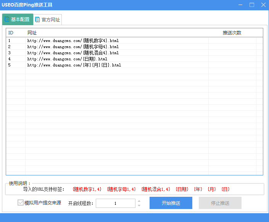Minimize the USEO百度Ping推送工具 window
This screenshot has width=269, height=222.
pos(240,5)
